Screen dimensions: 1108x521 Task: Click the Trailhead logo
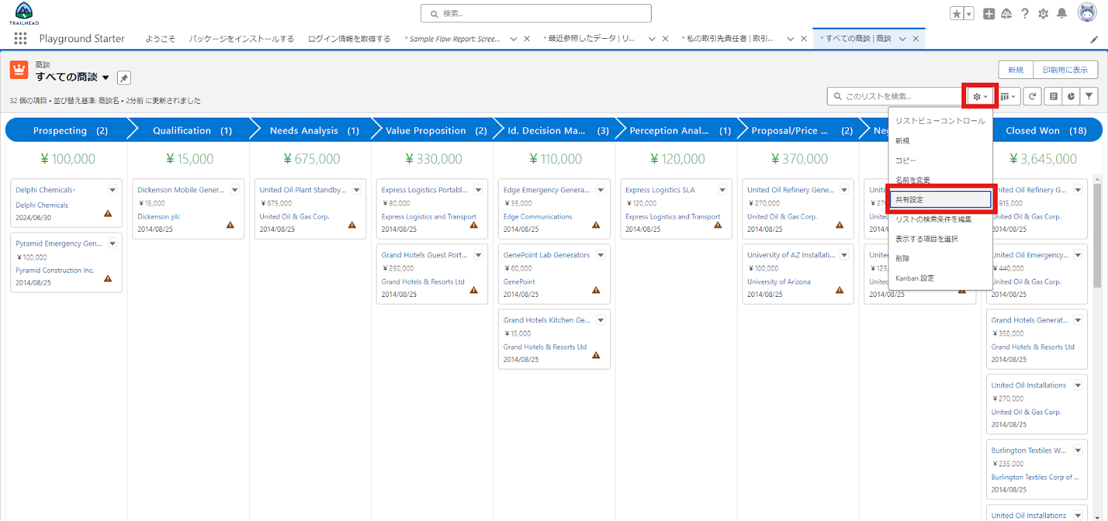(24, 13)
